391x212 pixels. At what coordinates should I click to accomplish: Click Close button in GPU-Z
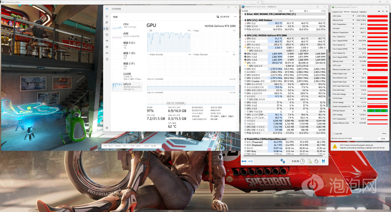point(383,138)
